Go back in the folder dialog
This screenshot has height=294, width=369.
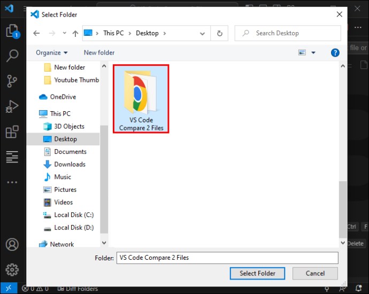[x=36, y=33]
